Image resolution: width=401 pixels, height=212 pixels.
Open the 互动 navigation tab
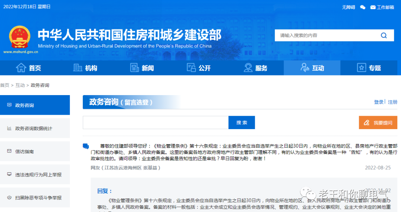tap(312, 68)
